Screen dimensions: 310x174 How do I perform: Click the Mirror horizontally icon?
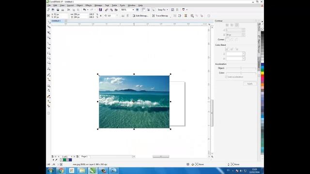123,15
